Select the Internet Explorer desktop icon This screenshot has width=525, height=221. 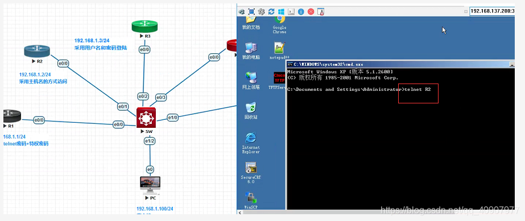[251, 143]
